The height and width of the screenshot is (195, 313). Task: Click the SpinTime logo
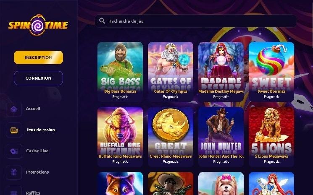coord(38,25)
